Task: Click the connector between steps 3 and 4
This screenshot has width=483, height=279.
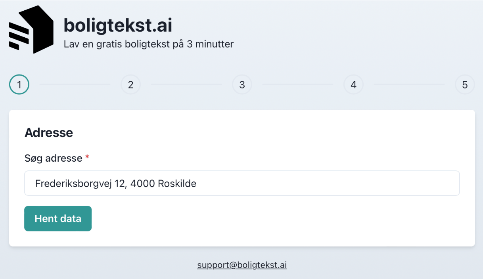Action: pyautogui.click(x=297, y=84)
